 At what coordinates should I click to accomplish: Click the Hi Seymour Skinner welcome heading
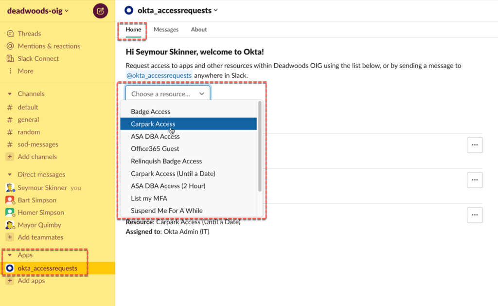click(195, 52)
